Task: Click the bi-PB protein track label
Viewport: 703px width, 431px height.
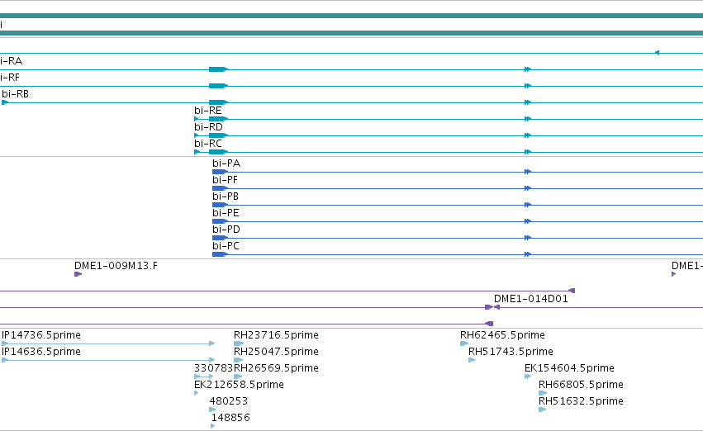Action: tap(226, 197)
